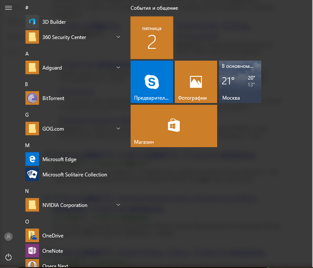Click the N letter header
This screenshot has height=268, width=313.
[x=27, y=191]
